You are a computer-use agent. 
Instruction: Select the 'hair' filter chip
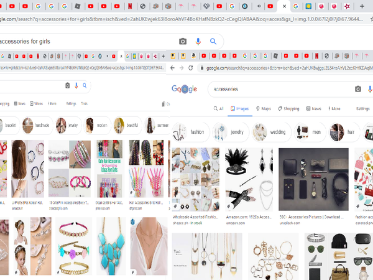click(344, 132)
